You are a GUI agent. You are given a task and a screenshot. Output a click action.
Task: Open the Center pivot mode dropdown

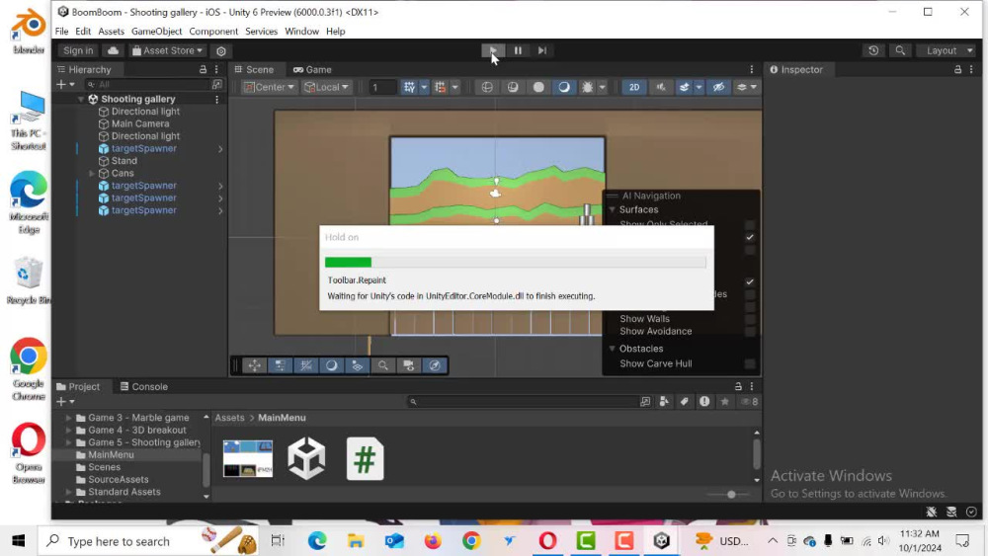269,88
